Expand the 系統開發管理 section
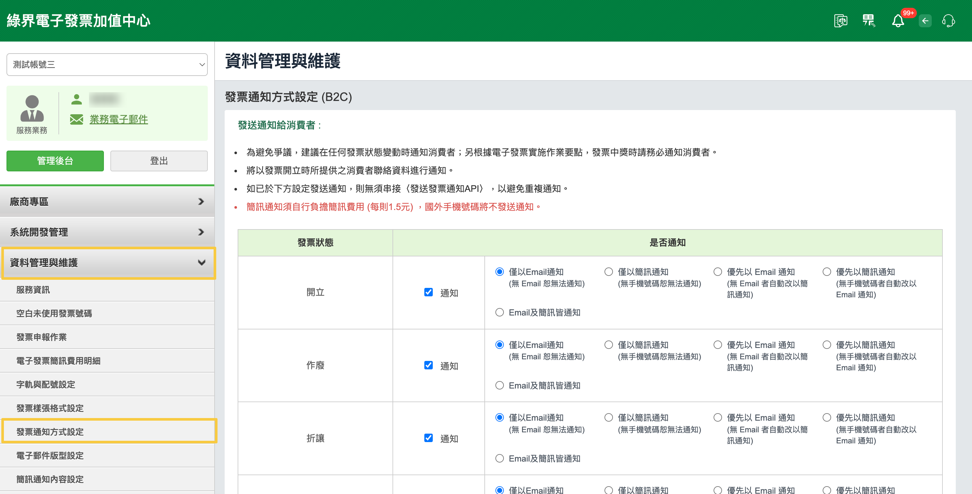 point(107,232)
